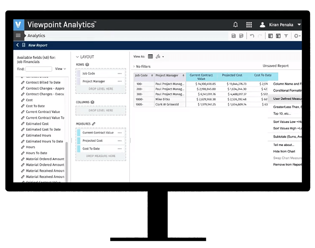The image size is (315, 248).
Task: Click the user profile avatar icon
Action: point(262,25)
